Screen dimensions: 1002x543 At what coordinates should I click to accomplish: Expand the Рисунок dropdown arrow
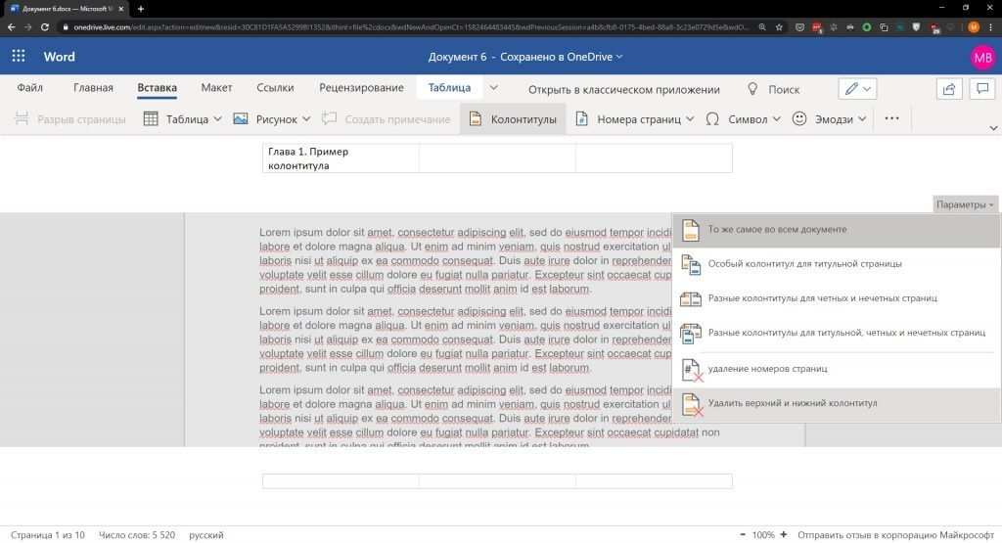306,118
